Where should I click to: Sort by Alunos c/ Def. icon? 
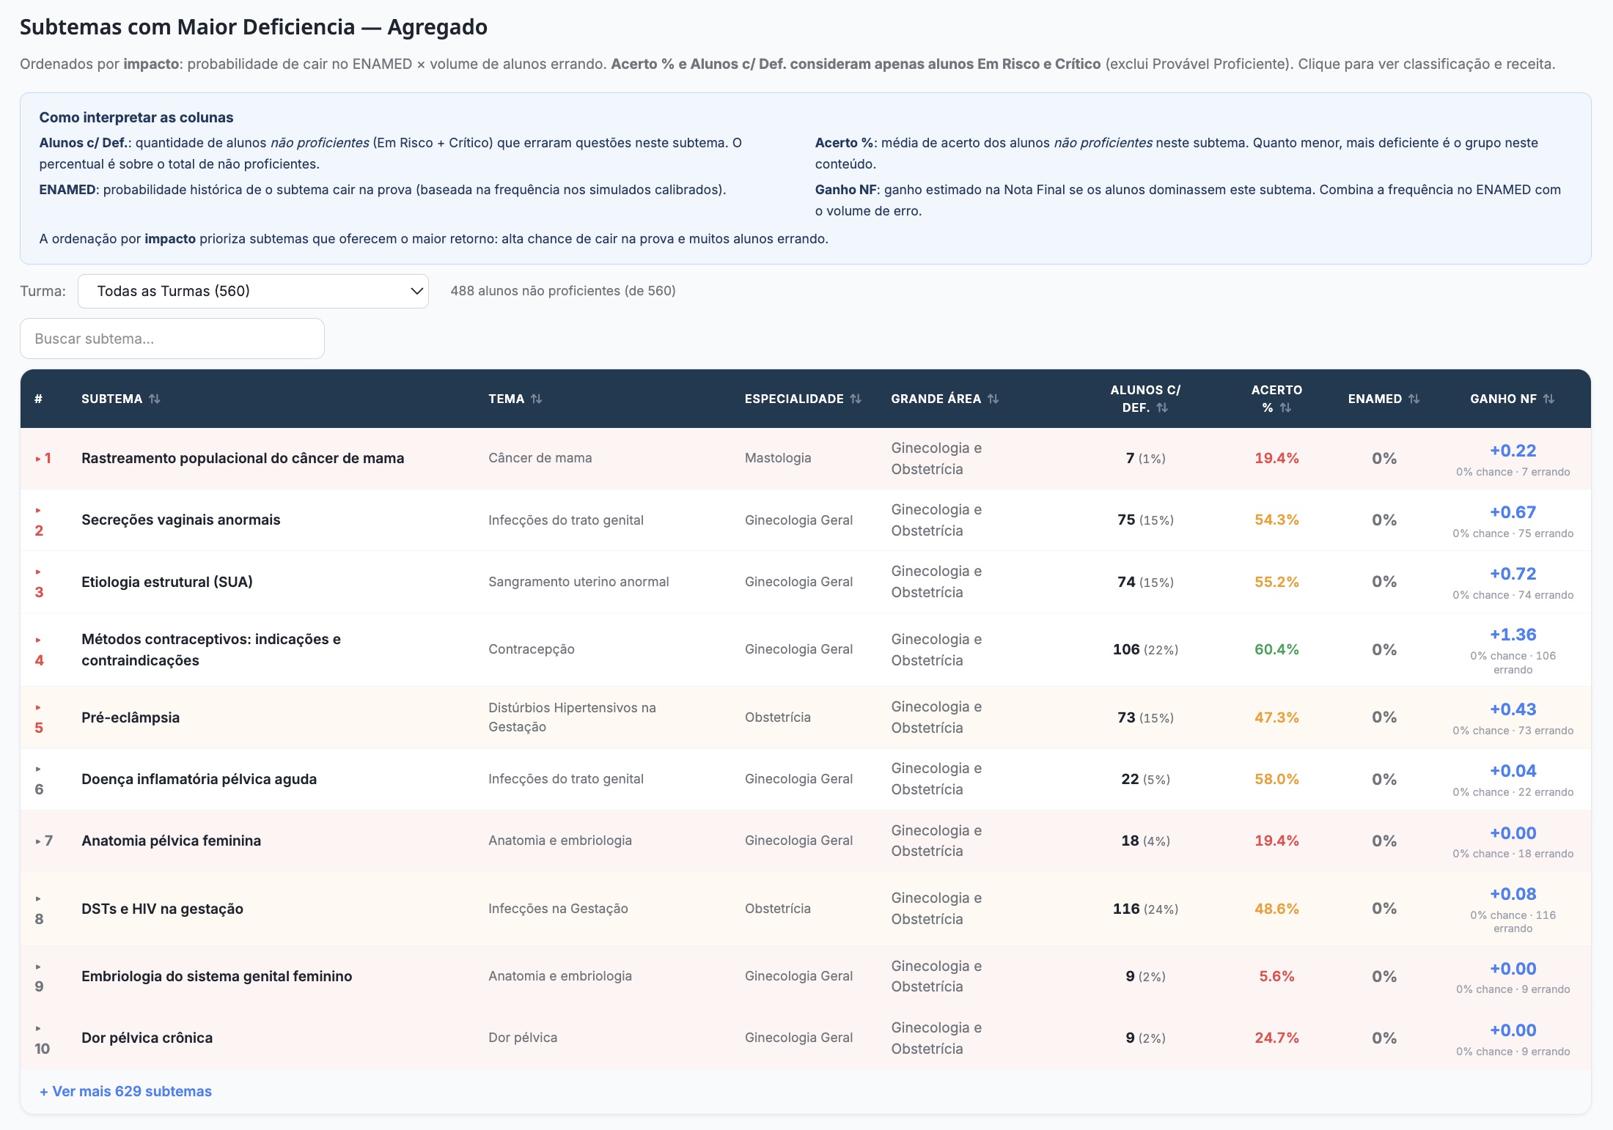(x=1162, y=407)
